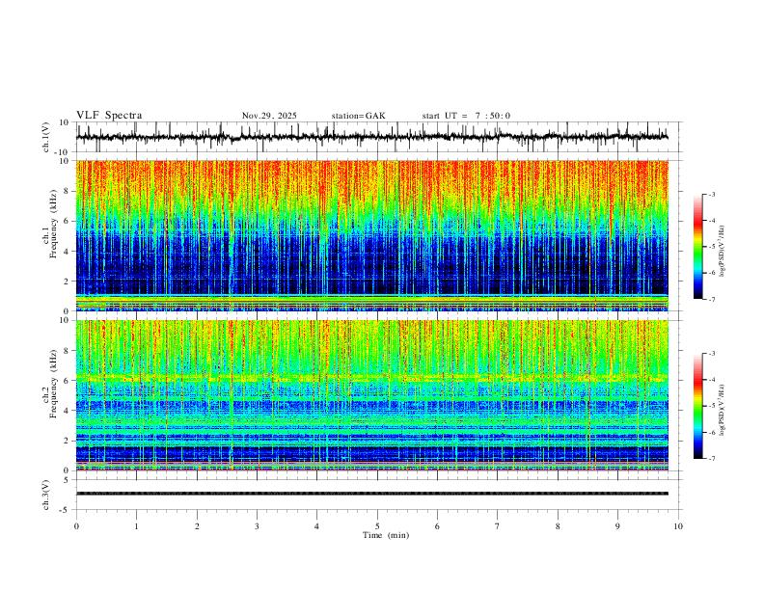Click the ch.1 voltage waveform trace
764x590 pixels.
(x=372, y=137)
